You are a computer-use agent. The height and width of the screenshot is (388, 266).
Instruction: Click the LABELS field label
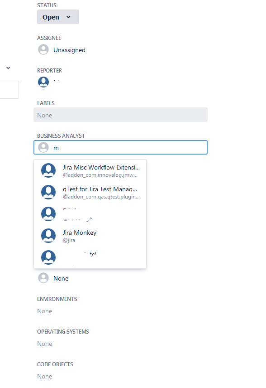46,103
